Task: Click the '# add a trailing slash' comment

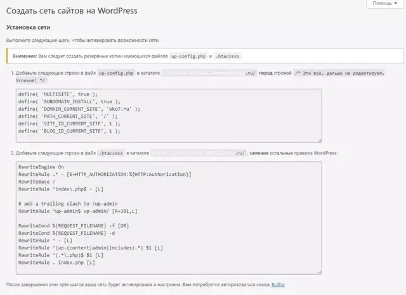Action: (x=68, y=204)
